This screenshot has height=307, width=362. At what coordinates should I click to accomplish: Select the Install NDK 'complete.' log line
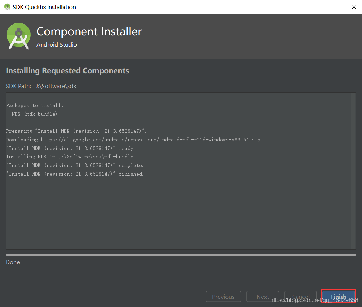click(75, 166)
